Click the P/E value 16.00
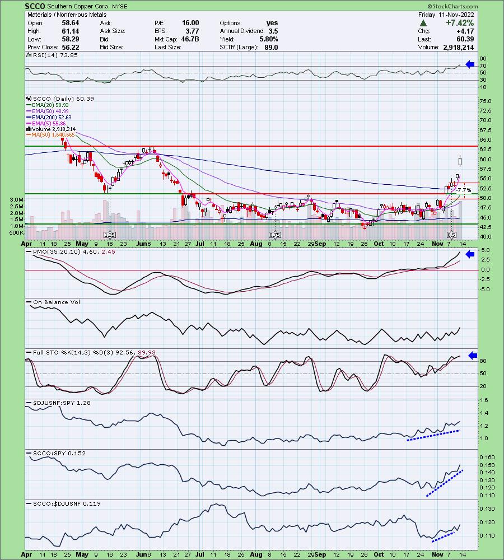504x560 pixels. [x=190, y=23]
